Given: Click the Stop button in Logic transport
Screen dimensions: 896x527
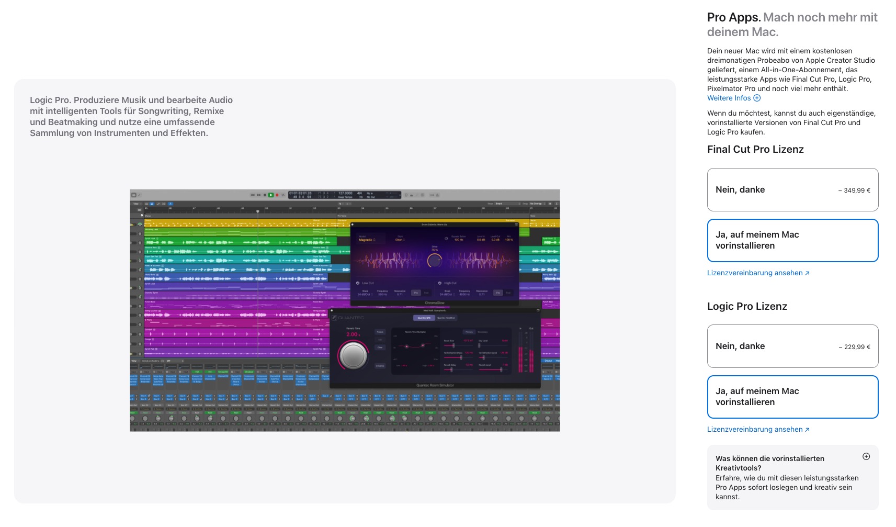Looking at the screenshot, I should (x=265, y=195).
